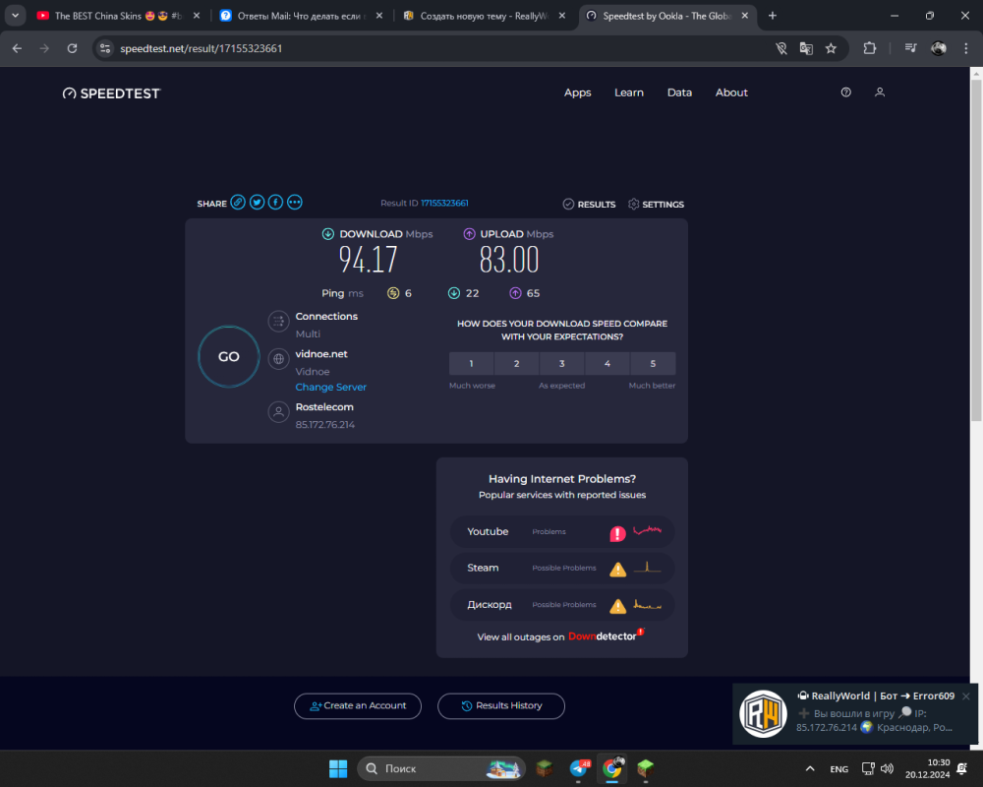Open Result ID 17155323661 link

[444, 203]
